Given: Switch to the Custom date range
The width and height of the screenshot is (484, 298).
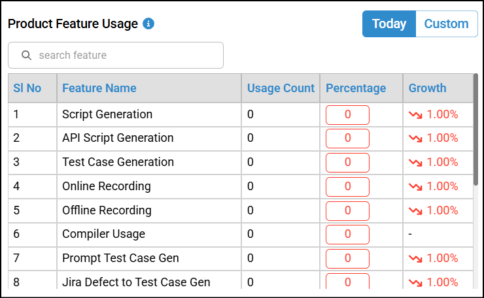Looking at the screenshot, I should pyautogui.click(x=446, y=24).
